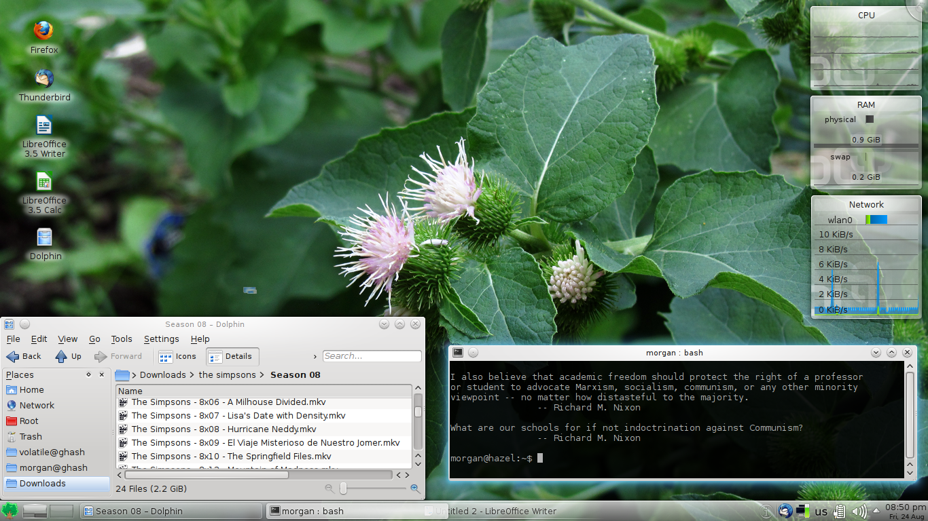Select 'El Viaje Misterioso de Nuestro Jomer.mkv'

pyautogui.click(x=265, y=442)
